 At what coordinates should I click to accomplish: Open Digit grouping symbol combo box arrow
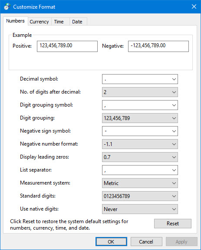coord(174,105)
